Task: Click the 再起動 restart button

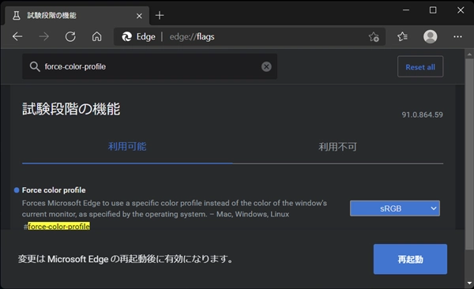Action: (410, 259)
